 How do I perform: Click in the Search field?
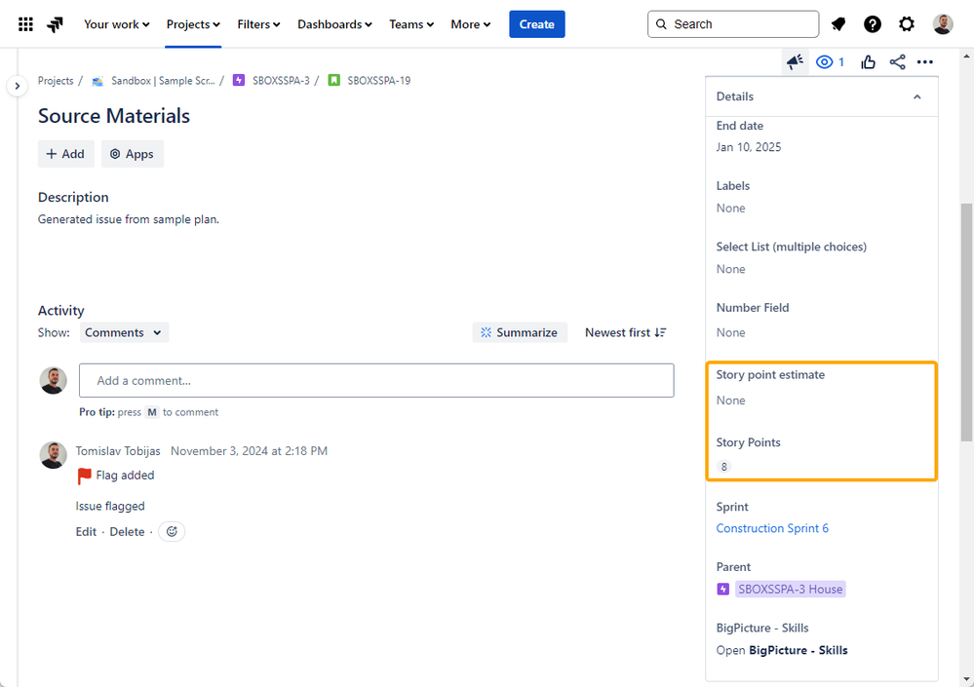coord(733,24)
